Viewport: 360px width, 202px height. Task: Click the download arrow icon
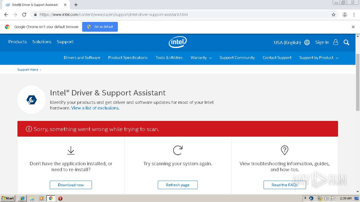tap(71, 150)
